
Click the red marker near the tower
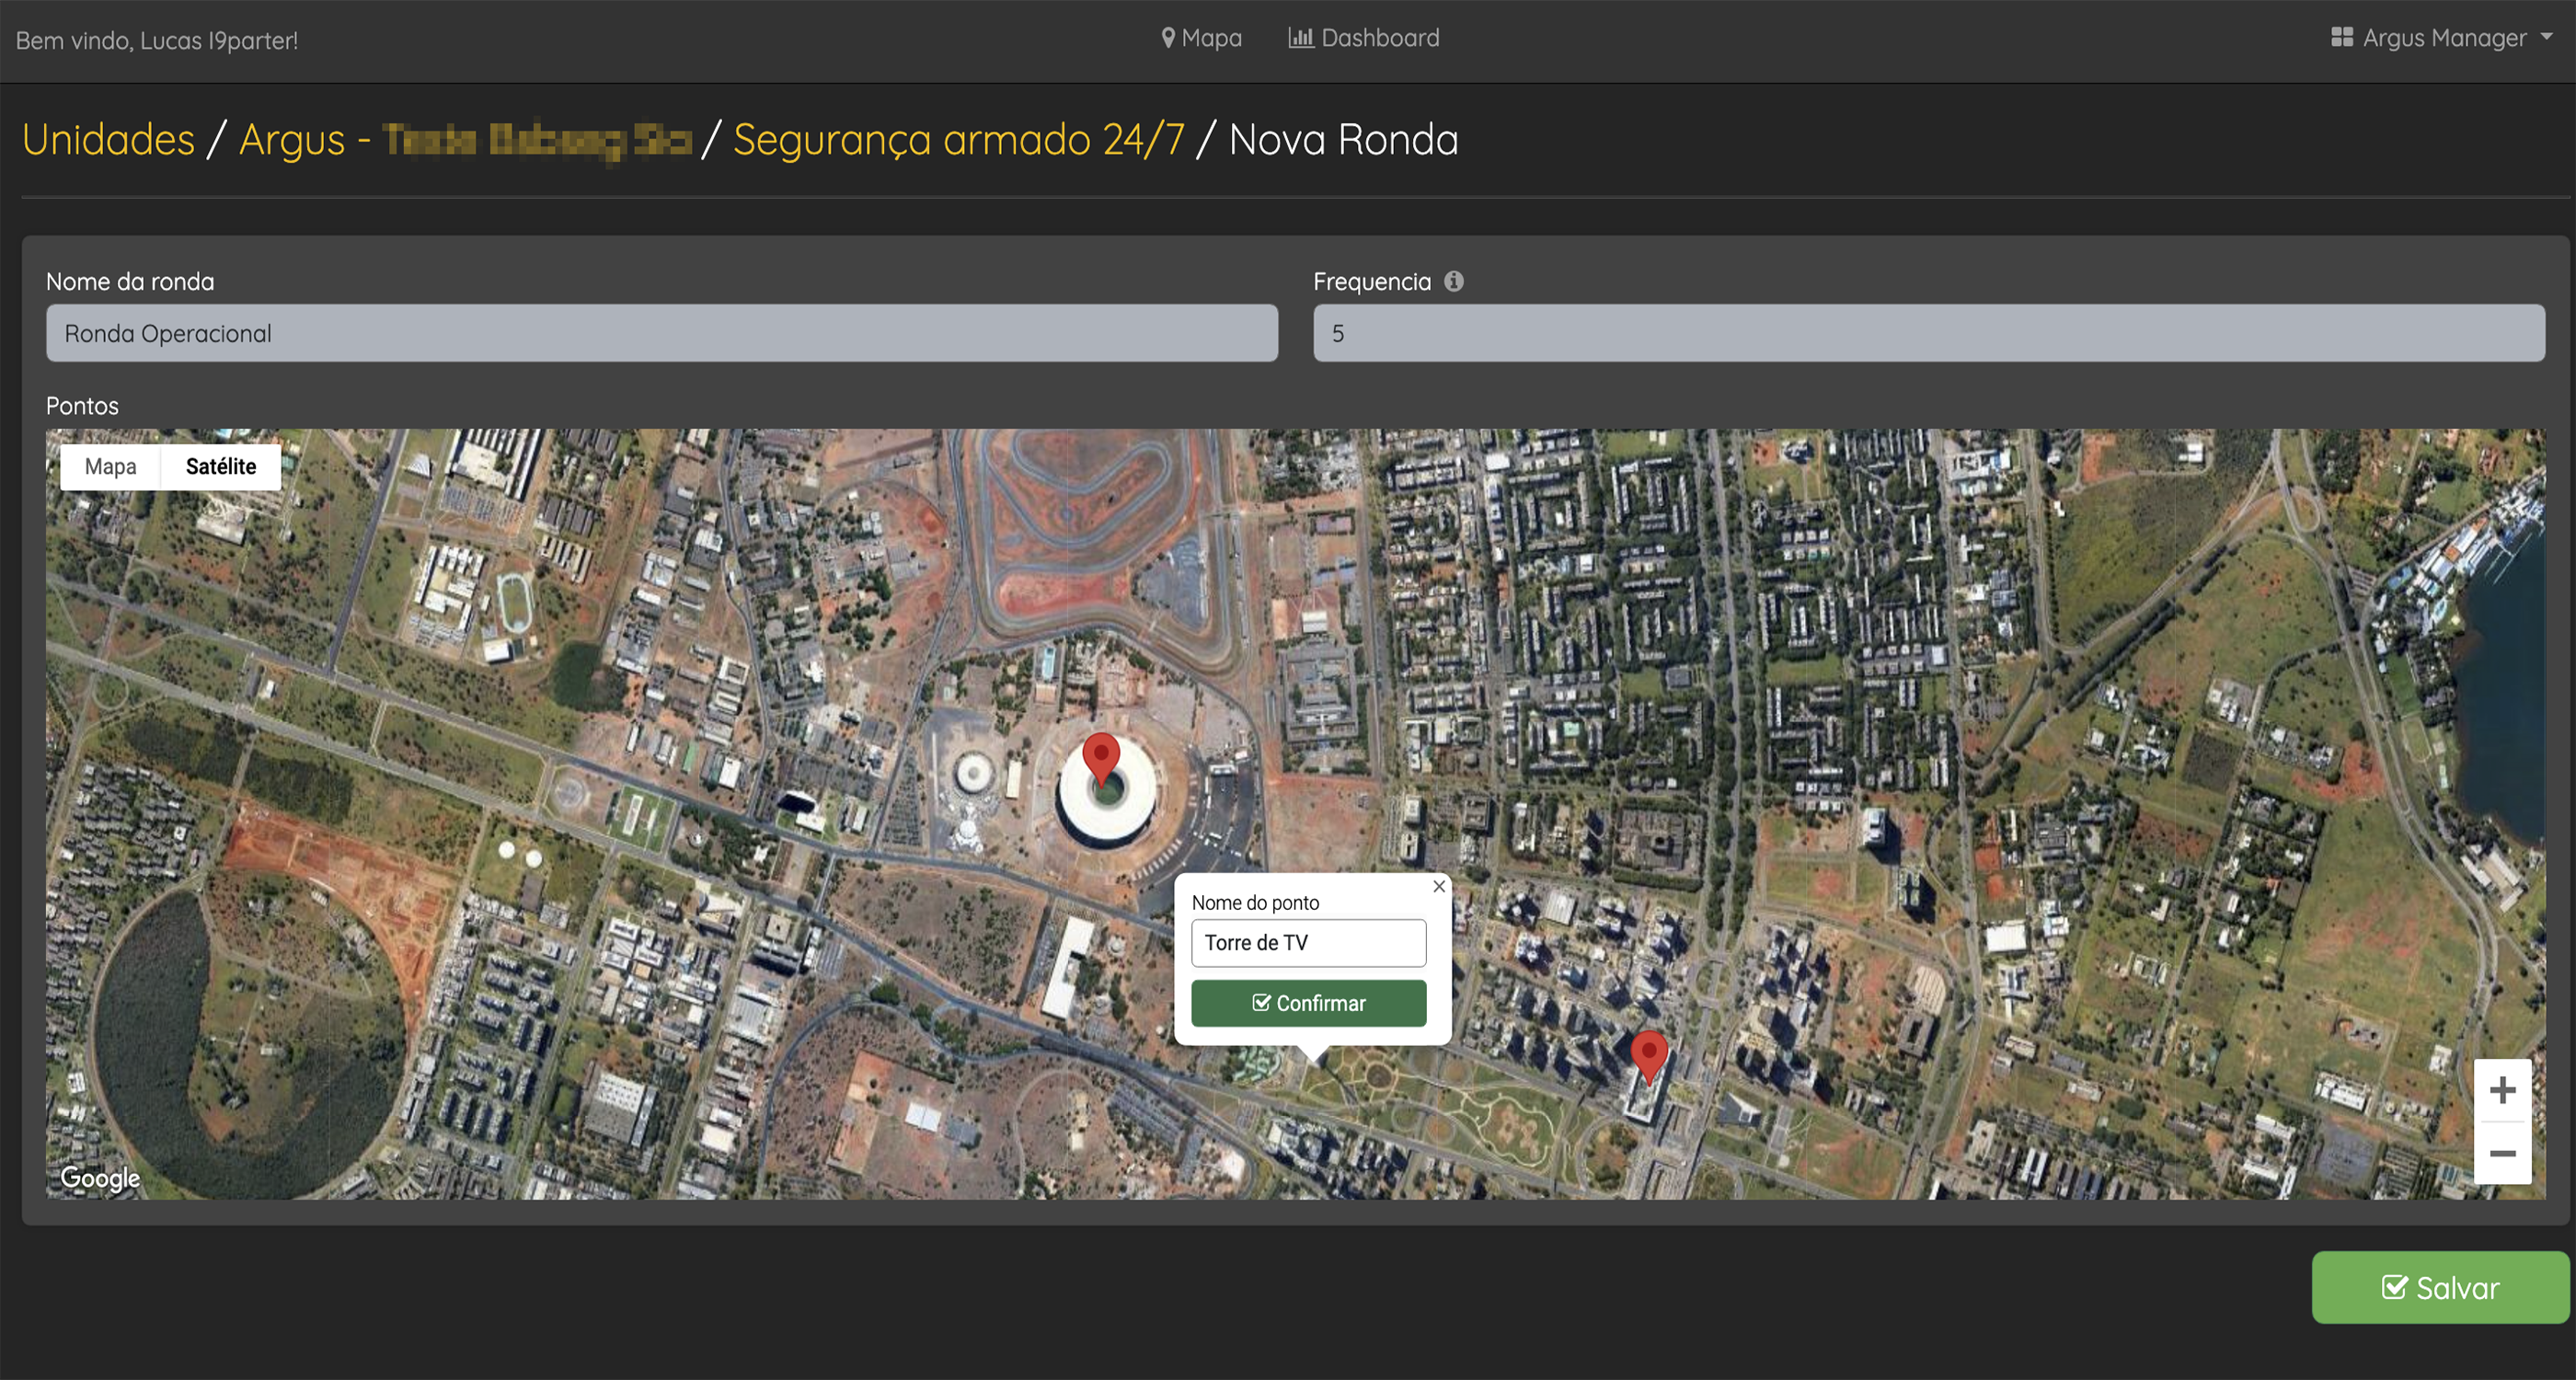pos(1649,1053)
